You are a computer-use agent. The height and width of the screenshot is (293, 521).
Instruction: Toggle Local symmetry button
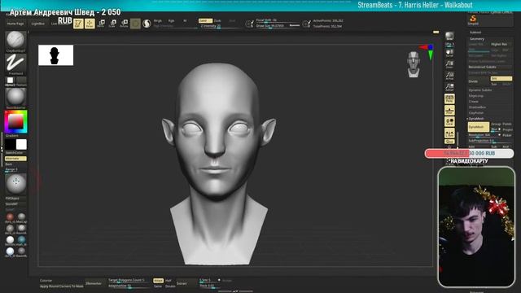coord(449,121)
